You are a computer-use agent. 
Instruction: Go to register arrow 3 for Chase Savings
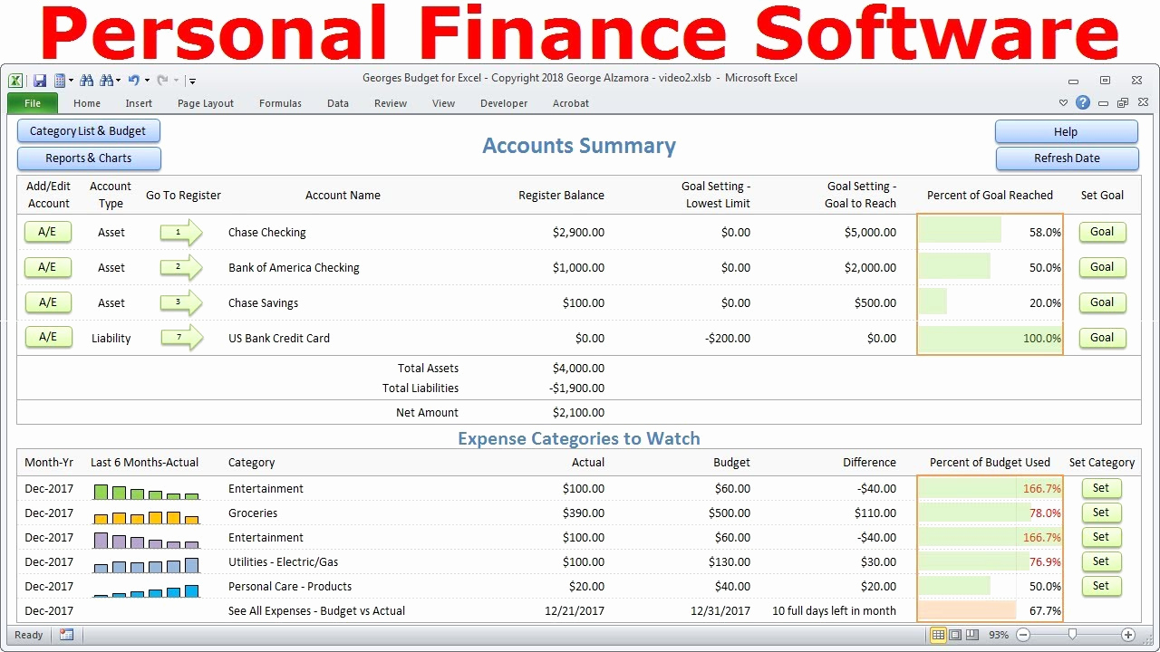(181, 302)
